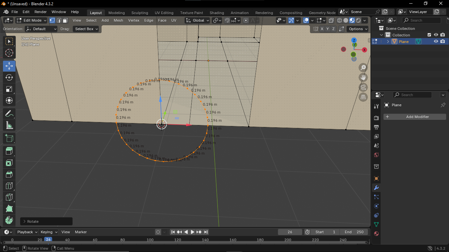Open the File menu
Screen dimensions: 449x252
[14, 12]
